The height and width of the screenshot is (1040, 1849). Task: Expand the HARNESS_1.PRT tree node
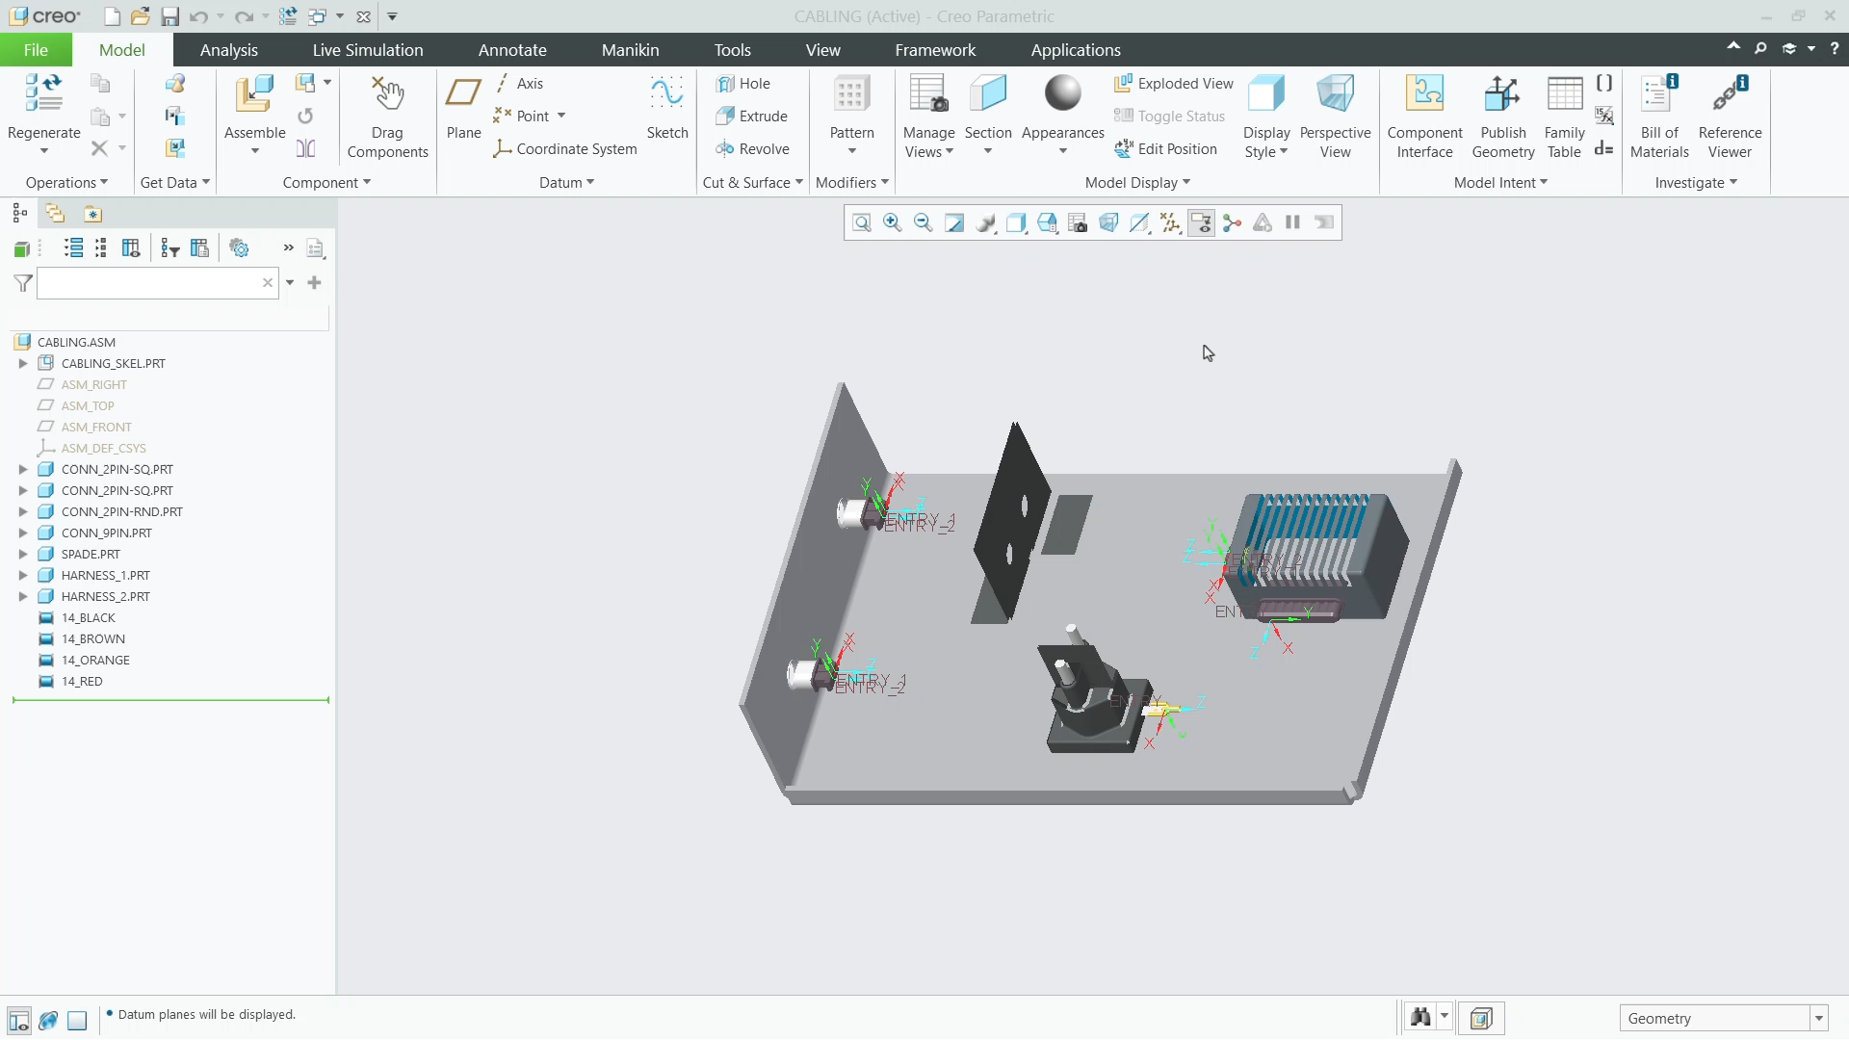coord(23,576)
